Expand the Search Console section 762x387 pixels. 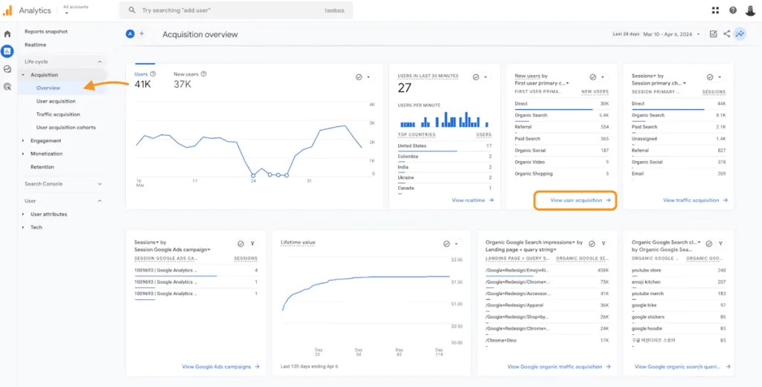pos(100,183)
